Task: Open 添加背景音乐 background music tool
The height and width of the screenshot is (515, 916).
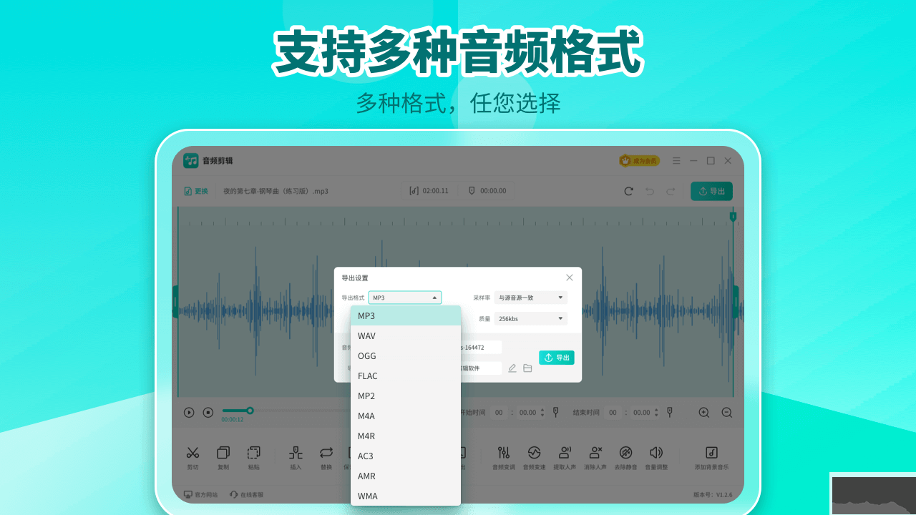Action: coord(711,458)
